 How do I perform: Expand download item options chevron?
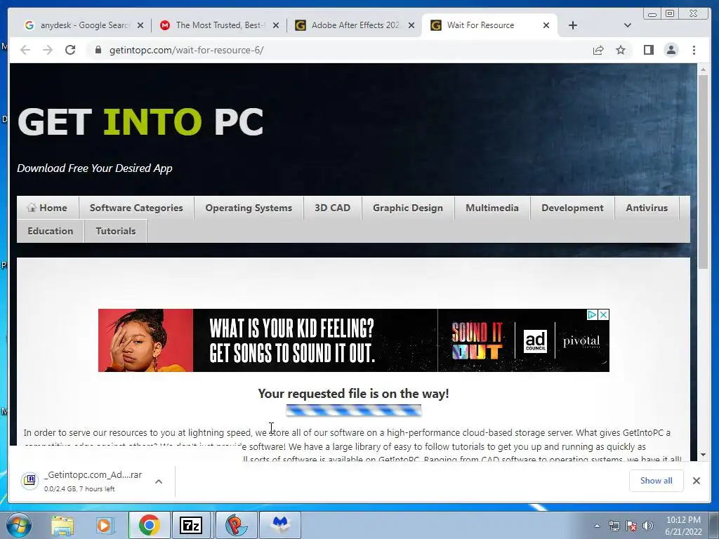159,481
